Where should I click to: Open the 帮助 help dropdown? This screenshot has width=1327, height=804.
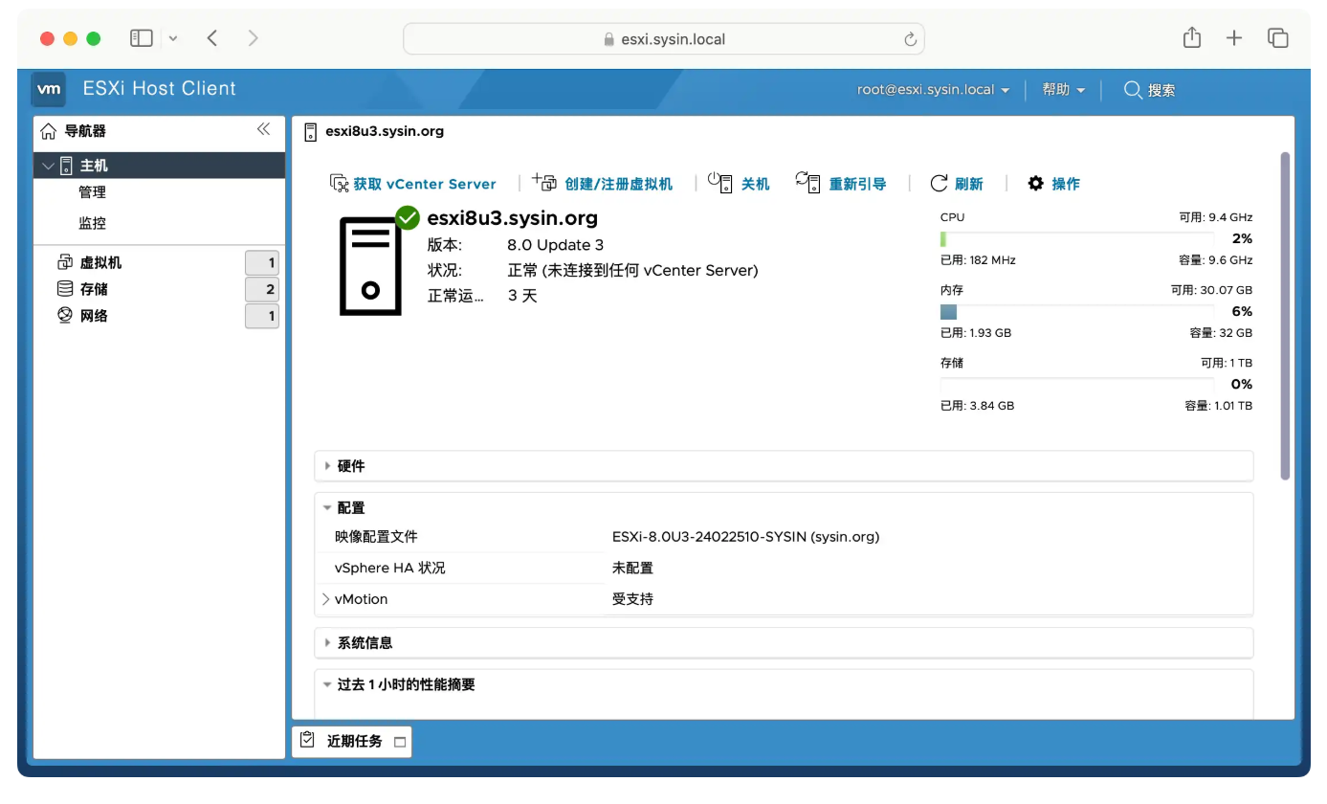(x=1064, y=90)
